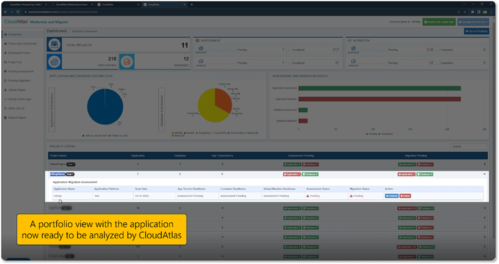Click the Assessment Pending column header
This screenshot has width=499, height=264.
[301, 156]
